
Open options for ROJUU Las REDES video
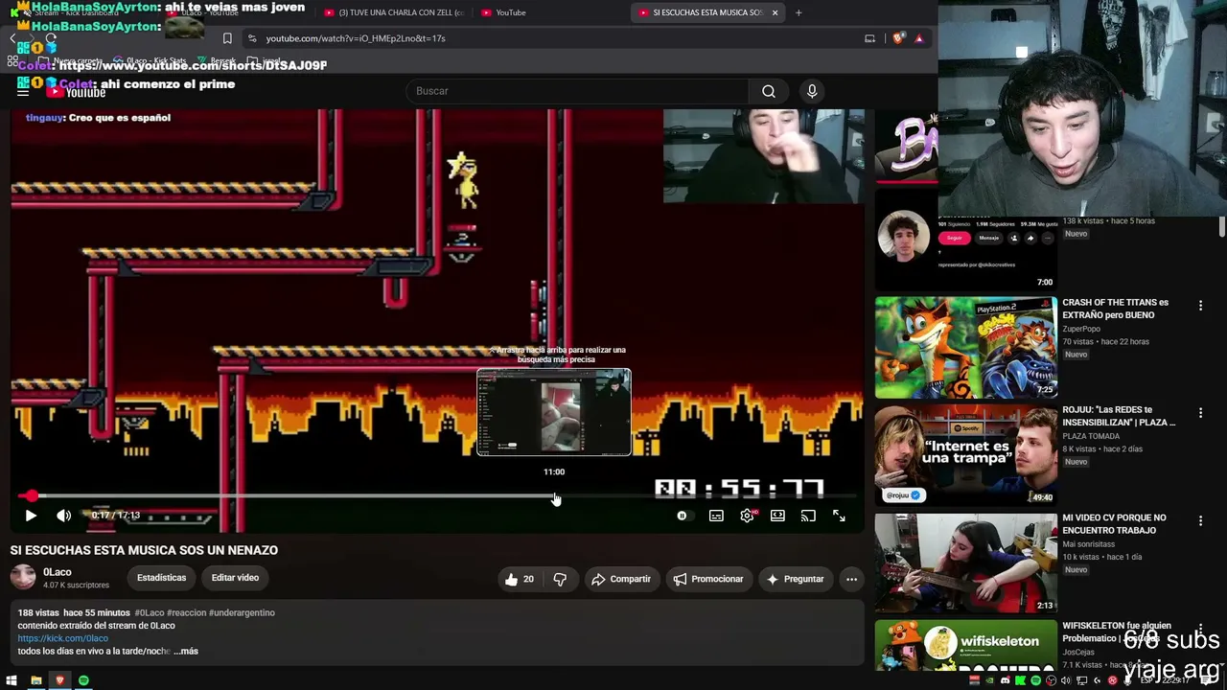1200,413
